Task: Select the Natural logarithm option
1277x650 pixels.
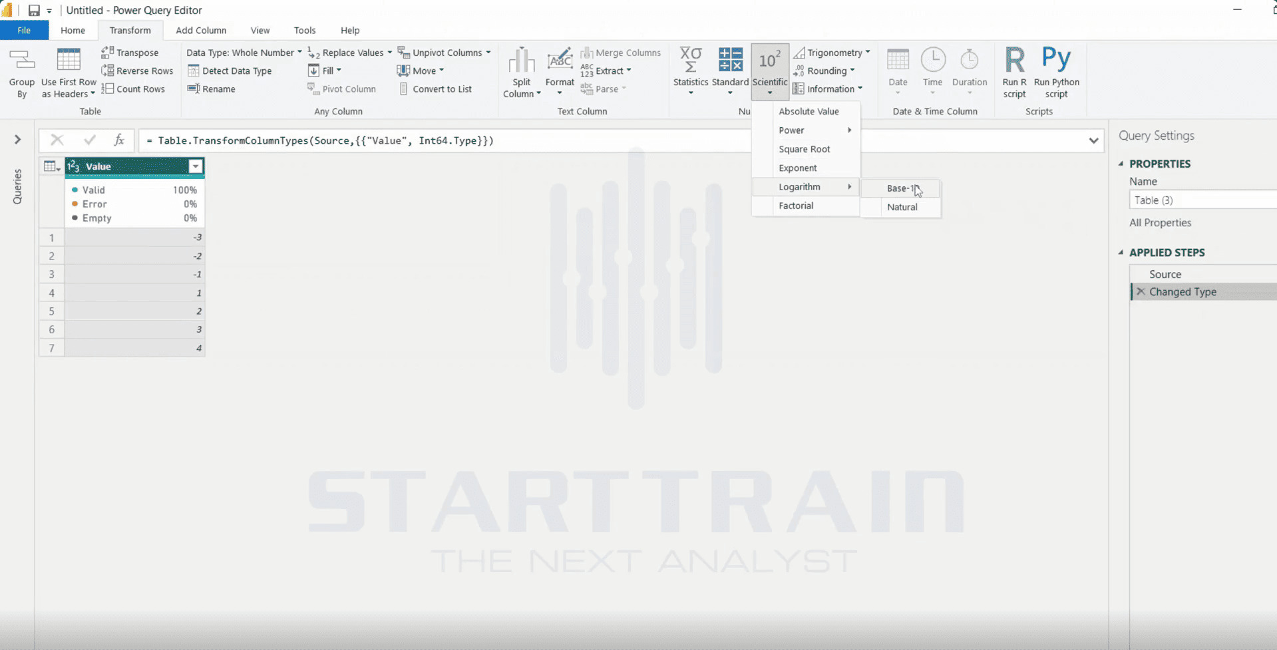Action: pyautogui.click(x=902, y=207)
